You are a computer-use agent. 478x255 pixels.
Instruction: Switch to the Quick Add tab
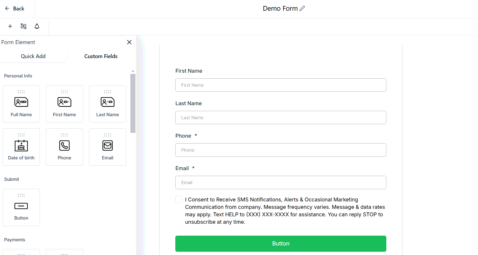(x=33, y=56)
